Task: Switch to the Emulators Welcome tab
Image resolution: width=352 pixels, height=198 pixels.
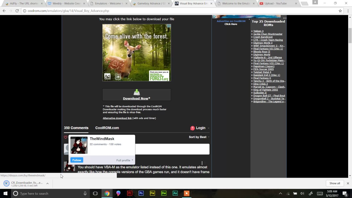Action: tap(109, 4)
